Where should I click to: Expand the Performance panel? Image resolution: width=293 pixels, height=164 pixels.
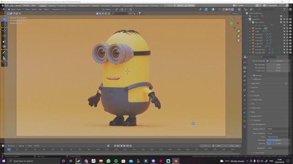pyautogui.click(x=256, y=108)
